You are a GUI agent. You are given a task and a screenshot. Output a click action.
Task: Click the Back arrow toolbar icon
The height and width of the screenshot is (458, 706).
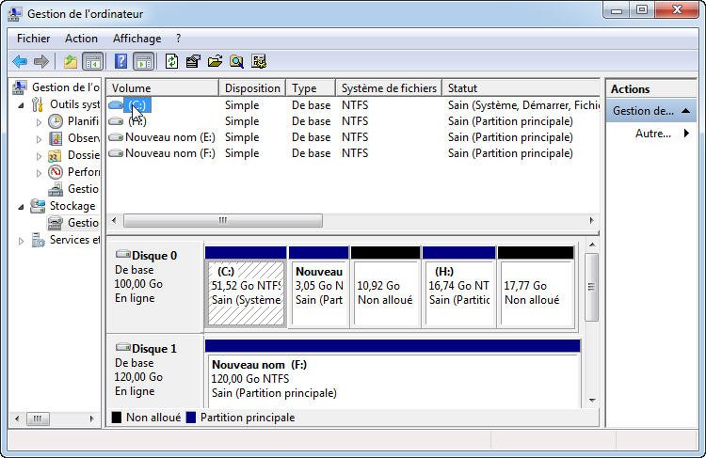click(20, 61)
